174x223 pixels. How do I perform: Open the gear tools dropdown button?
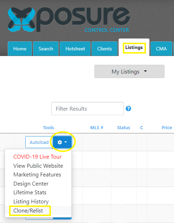(x=62, y=142)
